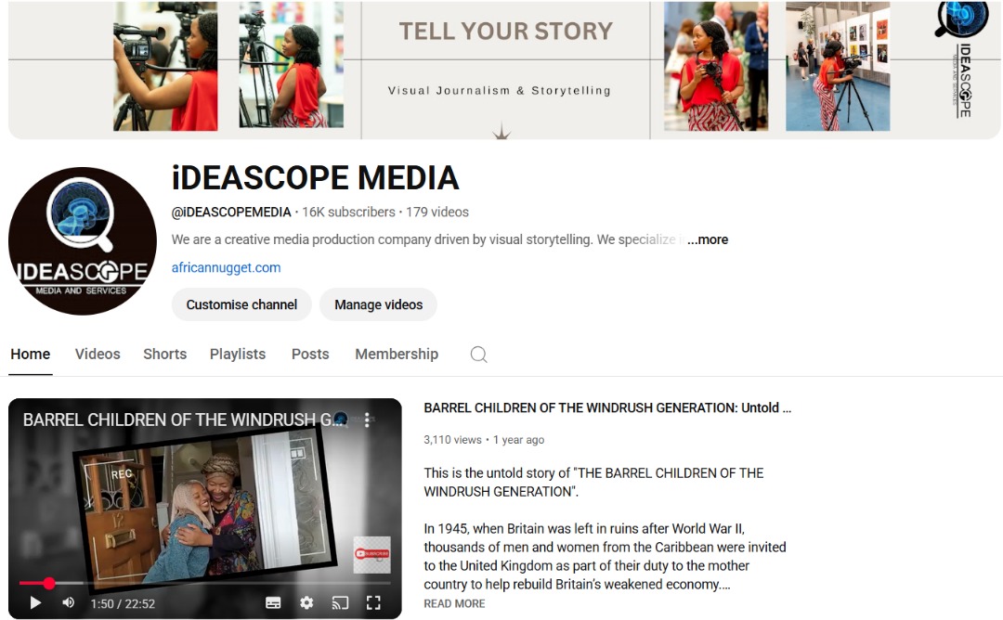Go to the Posts tab
1003x620 pixels.
coord(310,355)
